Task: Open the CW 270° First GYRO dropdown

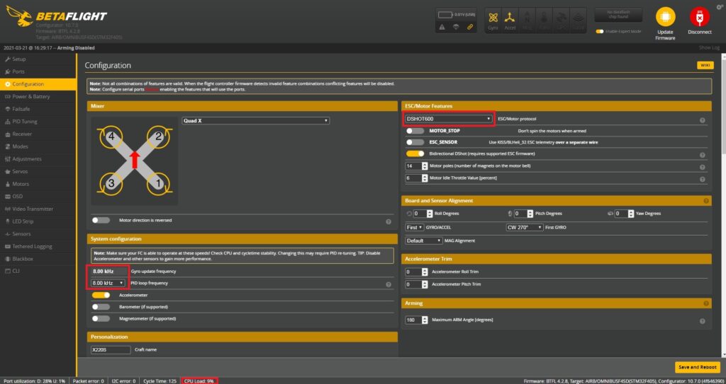Action: pos(525,227)
